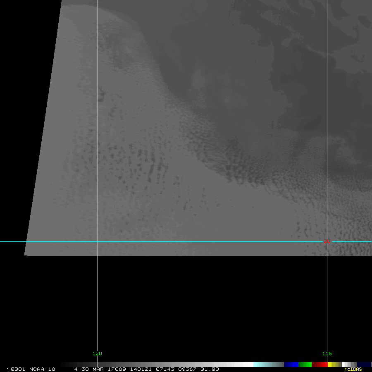Click the dark navy segment at color bar end
The width and height of the screenshot is (372, 372).
coord(364,365)
